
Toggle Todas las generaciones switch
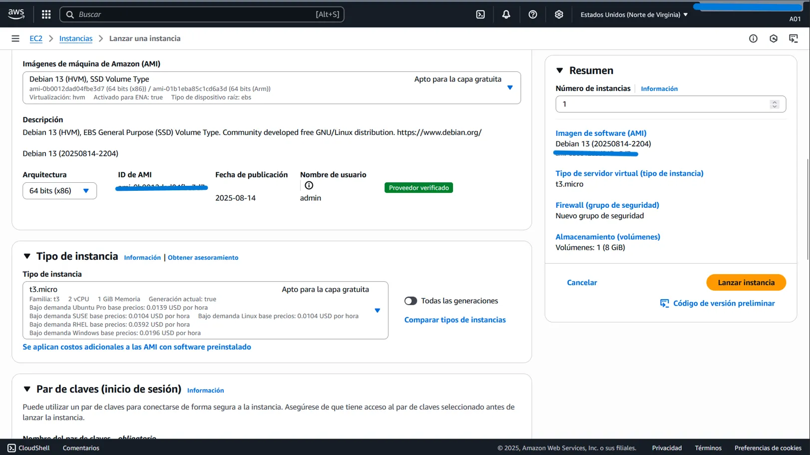[x=410, y=301]
